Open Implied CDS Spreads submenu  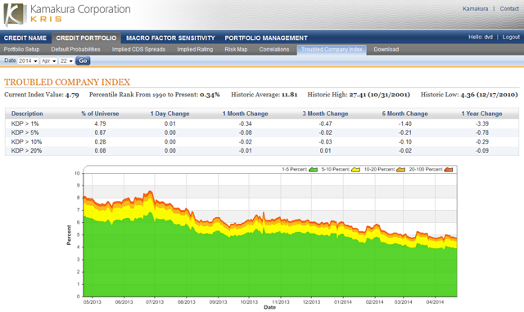138,49
